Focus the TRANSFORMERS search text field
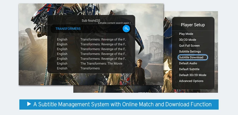The image size is (238, 115). point(86,29)
